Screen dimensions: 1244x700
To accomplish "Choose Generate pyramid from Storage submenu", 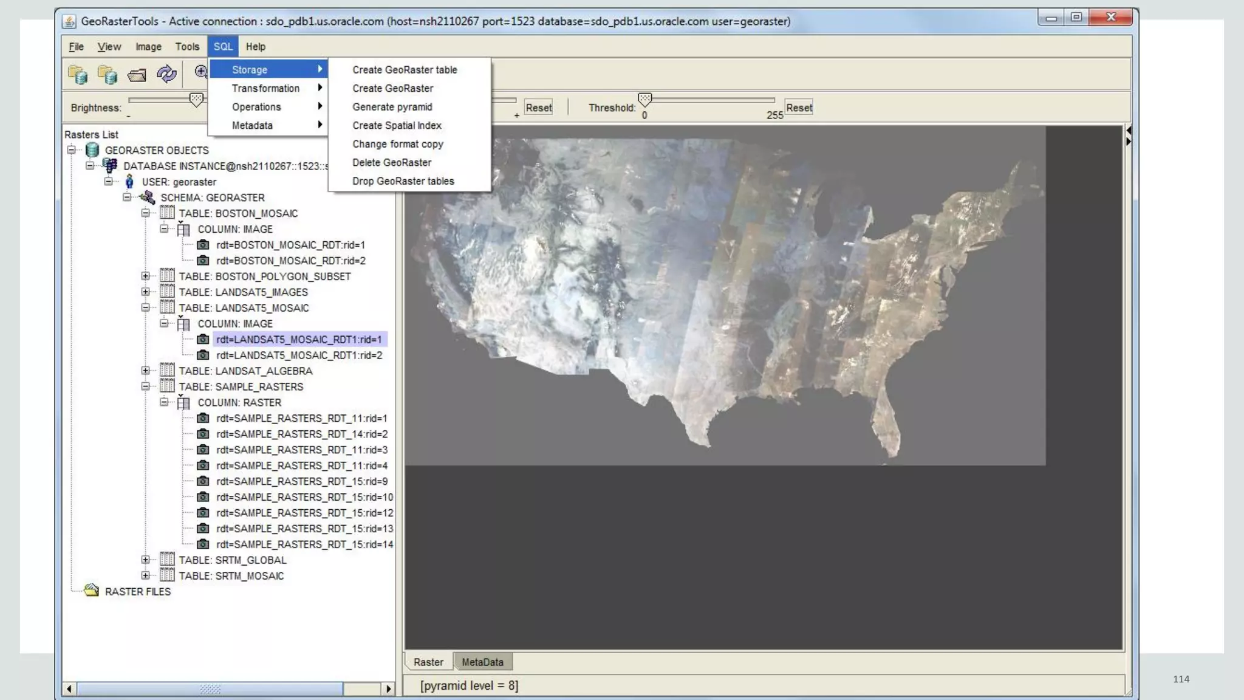I will click(392, 107).
